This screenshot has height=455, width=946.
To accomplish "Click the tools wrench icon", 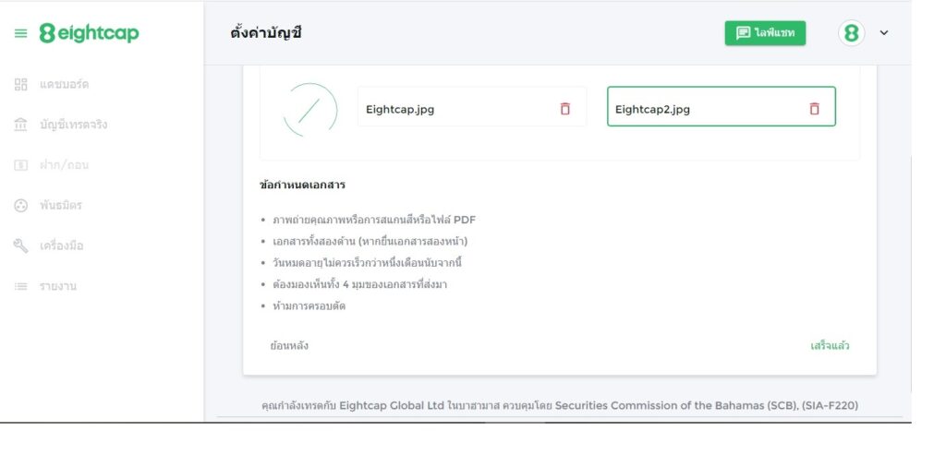I will click(x=20, y=245).
